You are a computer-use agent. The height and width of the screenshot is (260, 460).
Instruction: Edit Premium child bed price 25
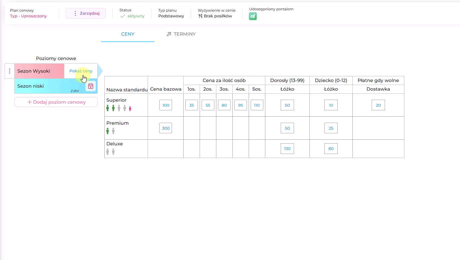click(x=331, y=128)
